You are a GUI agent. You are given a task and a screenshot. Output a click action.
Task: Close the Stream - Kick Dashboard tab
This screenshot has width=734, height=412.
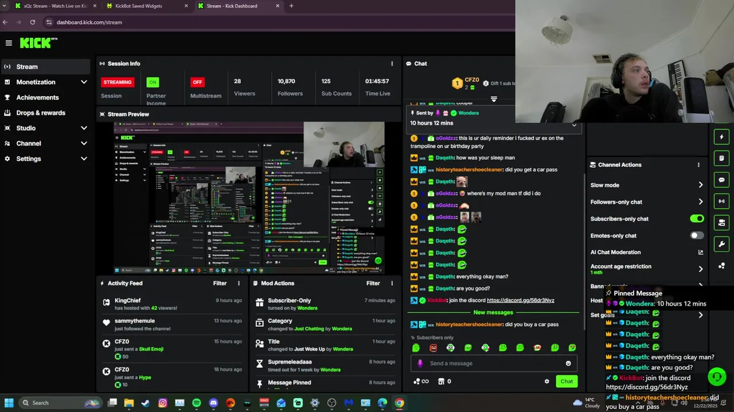[278, 6]
